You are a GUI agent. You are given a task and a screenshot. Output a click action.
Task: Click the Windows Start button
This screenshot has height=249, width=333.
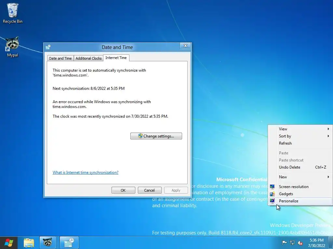click(x=9, y=243)
